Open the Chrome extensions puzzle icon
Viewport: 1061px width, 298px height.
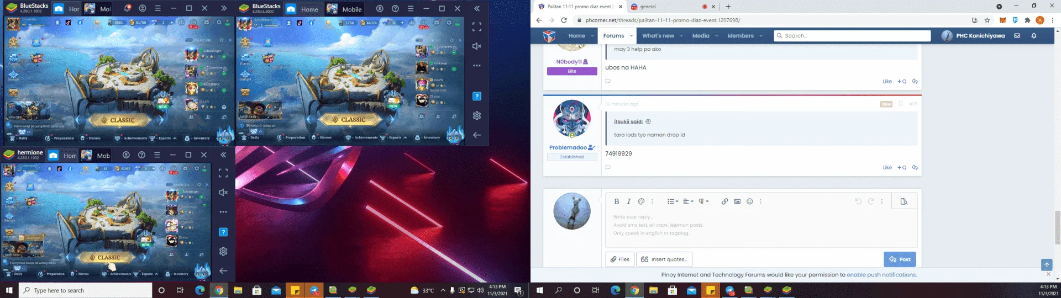1027,20
